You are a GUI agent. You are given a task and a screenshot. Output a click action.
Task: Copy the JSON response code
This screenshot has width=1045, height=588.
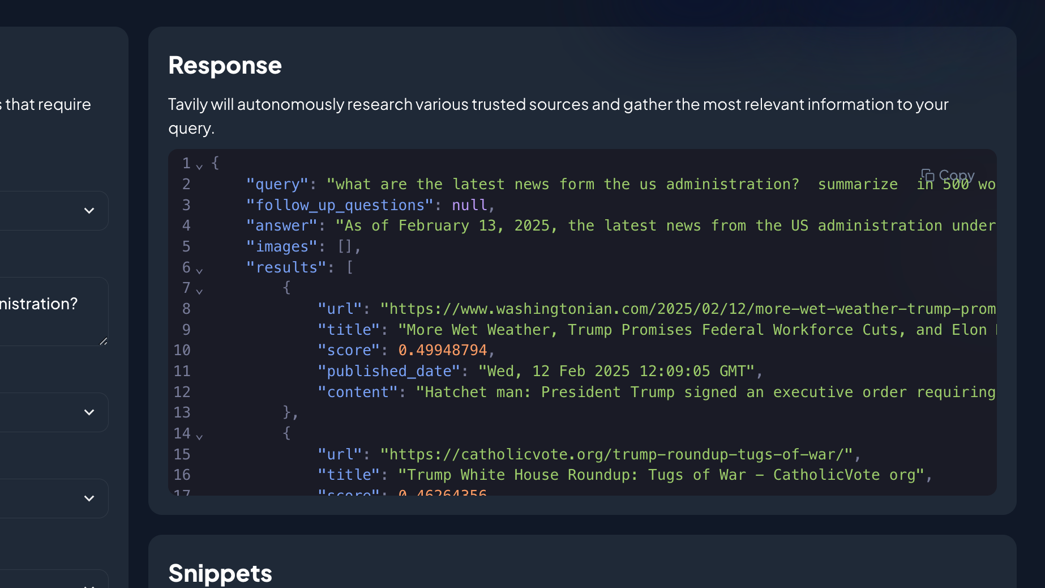coord(948,176)
